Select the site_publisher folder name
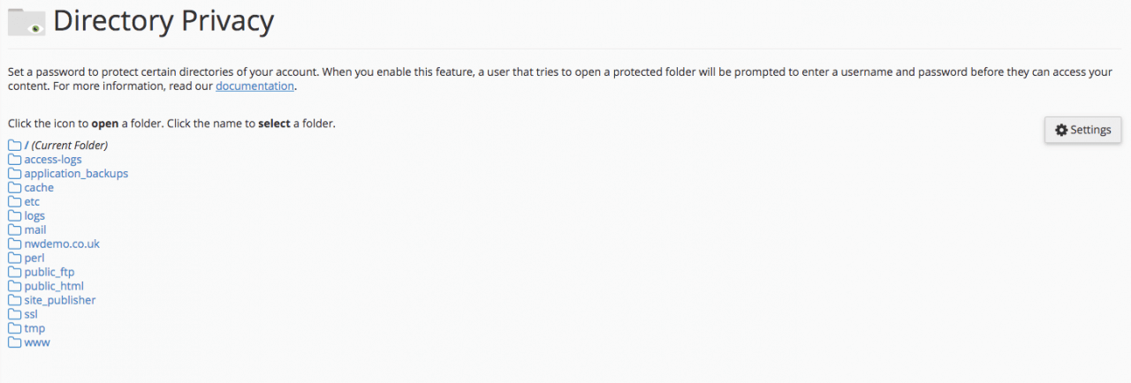1131x383 pixels. point(60,300)
